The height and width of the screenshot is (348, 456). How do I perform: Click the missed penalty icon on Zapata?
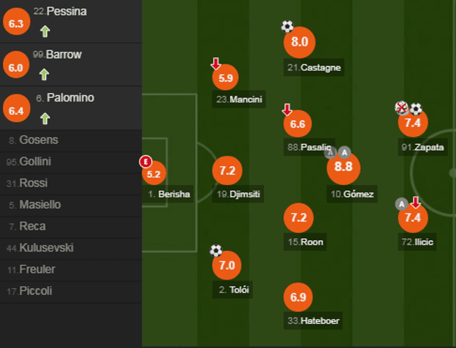(402, 109)
